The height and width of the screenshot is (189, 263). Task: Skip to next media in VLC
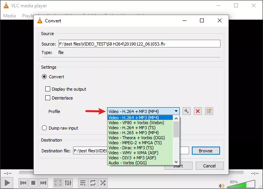(x=43, y=183)
